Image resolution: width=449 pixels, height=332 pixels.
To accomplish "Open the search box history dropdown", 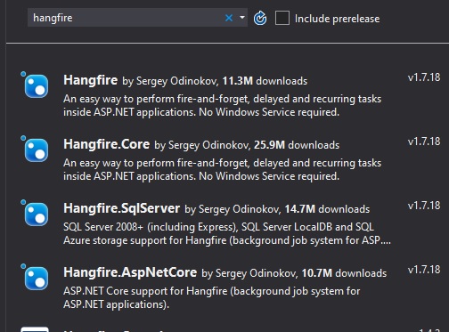I will pos(242,18).
